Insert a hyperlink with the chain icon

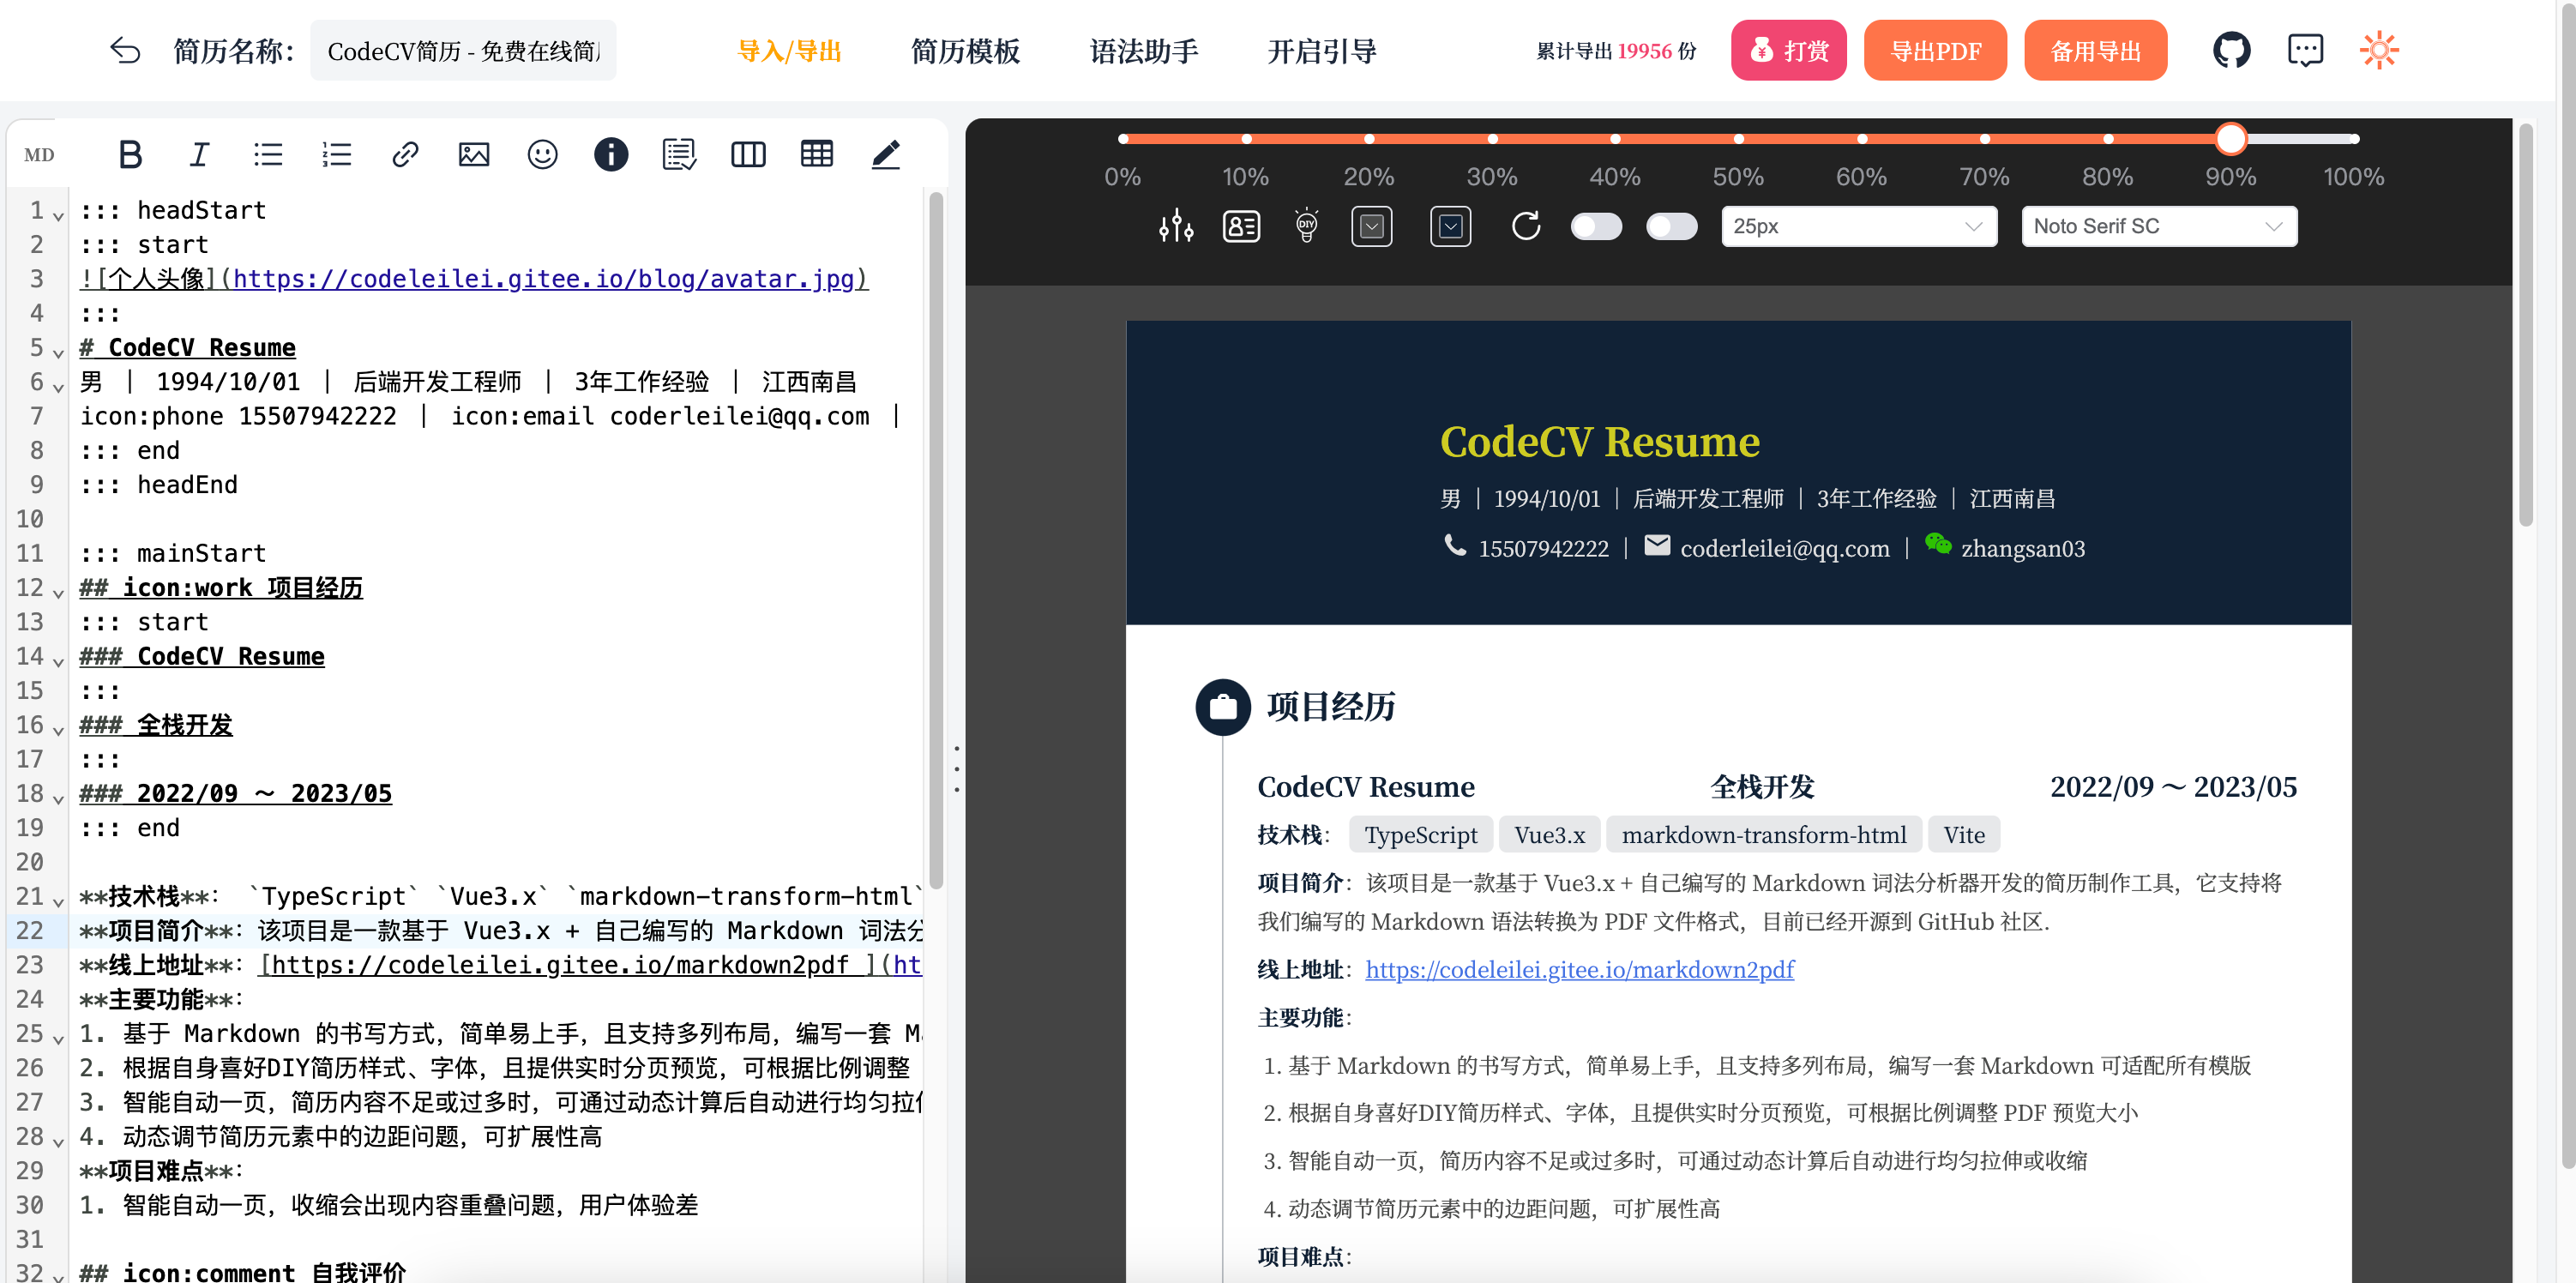tap(405, 154)
